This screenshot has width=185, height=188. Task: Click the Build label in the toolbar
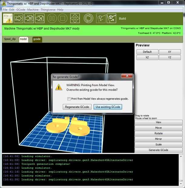coord(122,18)
